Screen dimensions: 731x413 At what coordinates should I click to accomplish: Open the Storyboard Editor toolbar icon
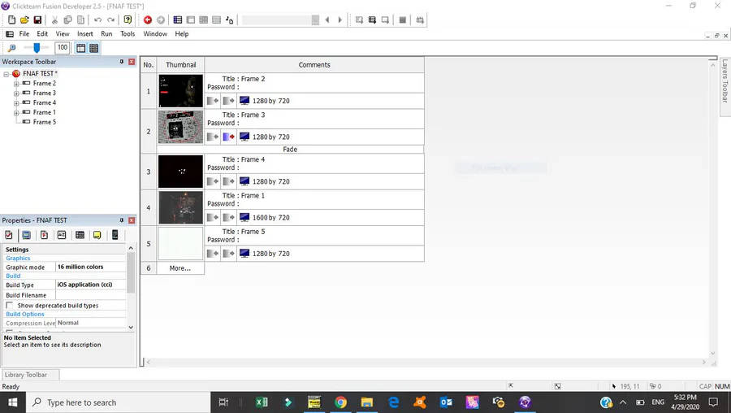point(178,20)
